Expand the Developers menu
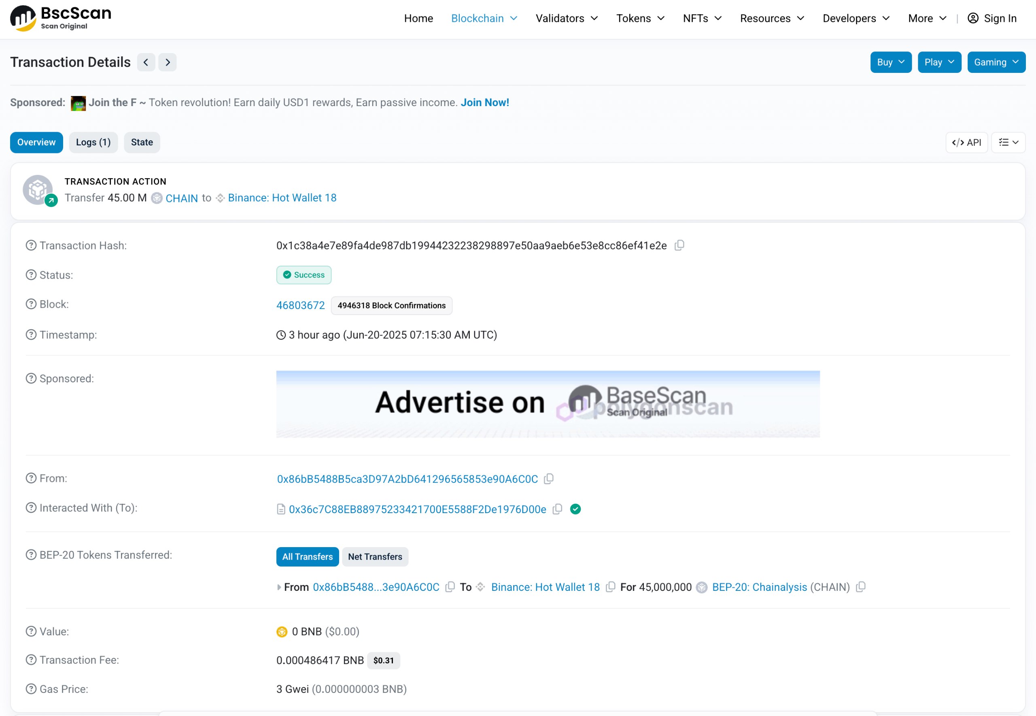 [856, 18]
